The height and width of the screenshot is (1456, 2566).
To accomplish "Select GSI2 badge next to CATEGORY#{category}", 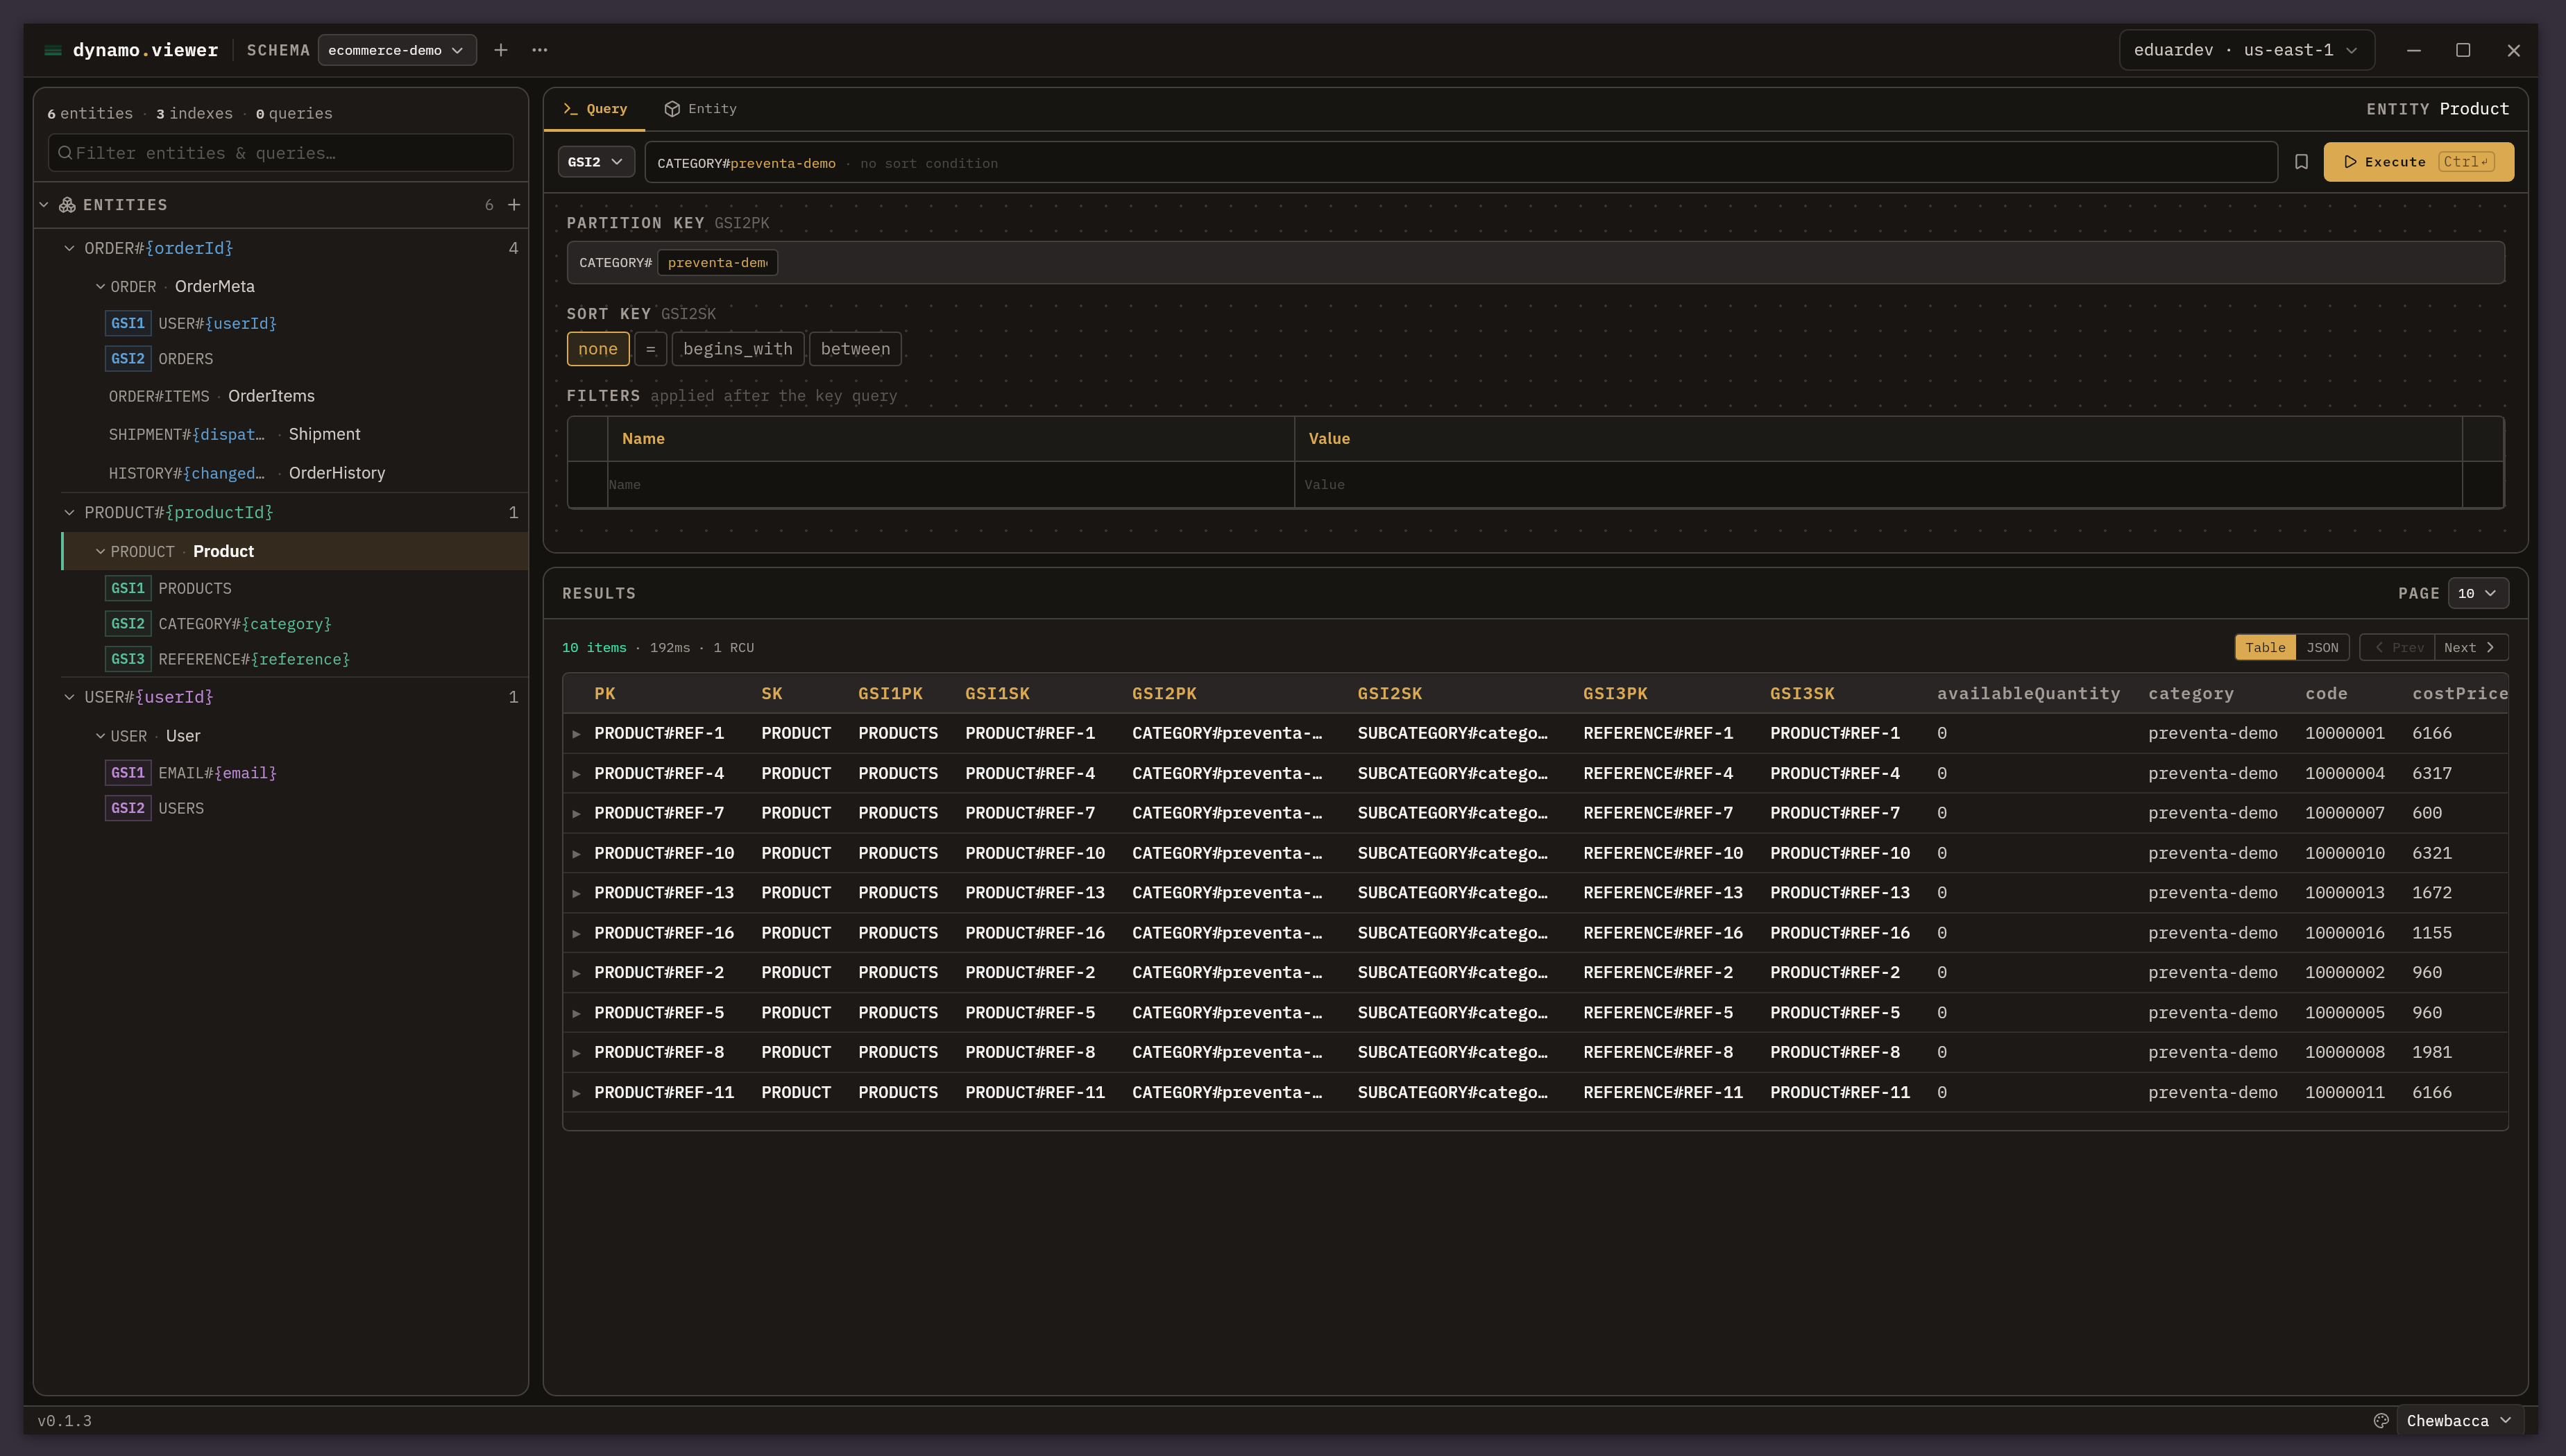I will (128, 624).
